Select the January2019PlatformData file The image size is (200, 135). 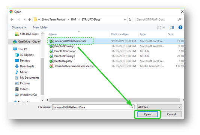[x=116, y=41]
